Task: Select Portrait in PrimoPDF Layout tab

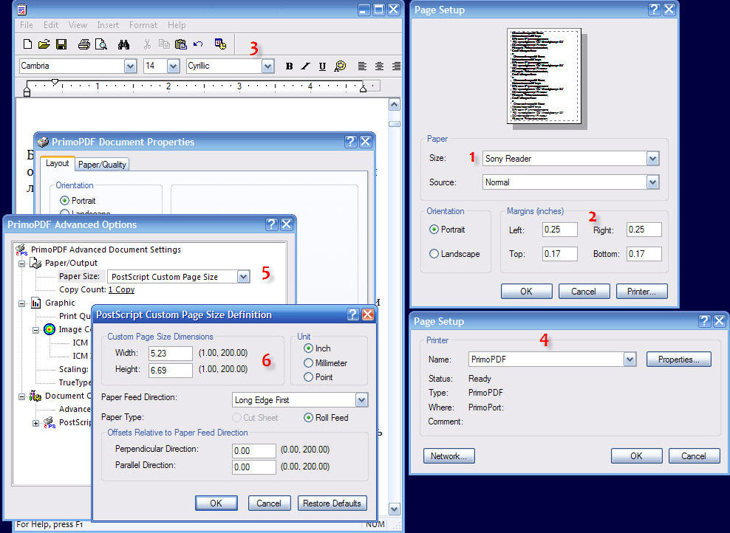Action: pos(65,201)
